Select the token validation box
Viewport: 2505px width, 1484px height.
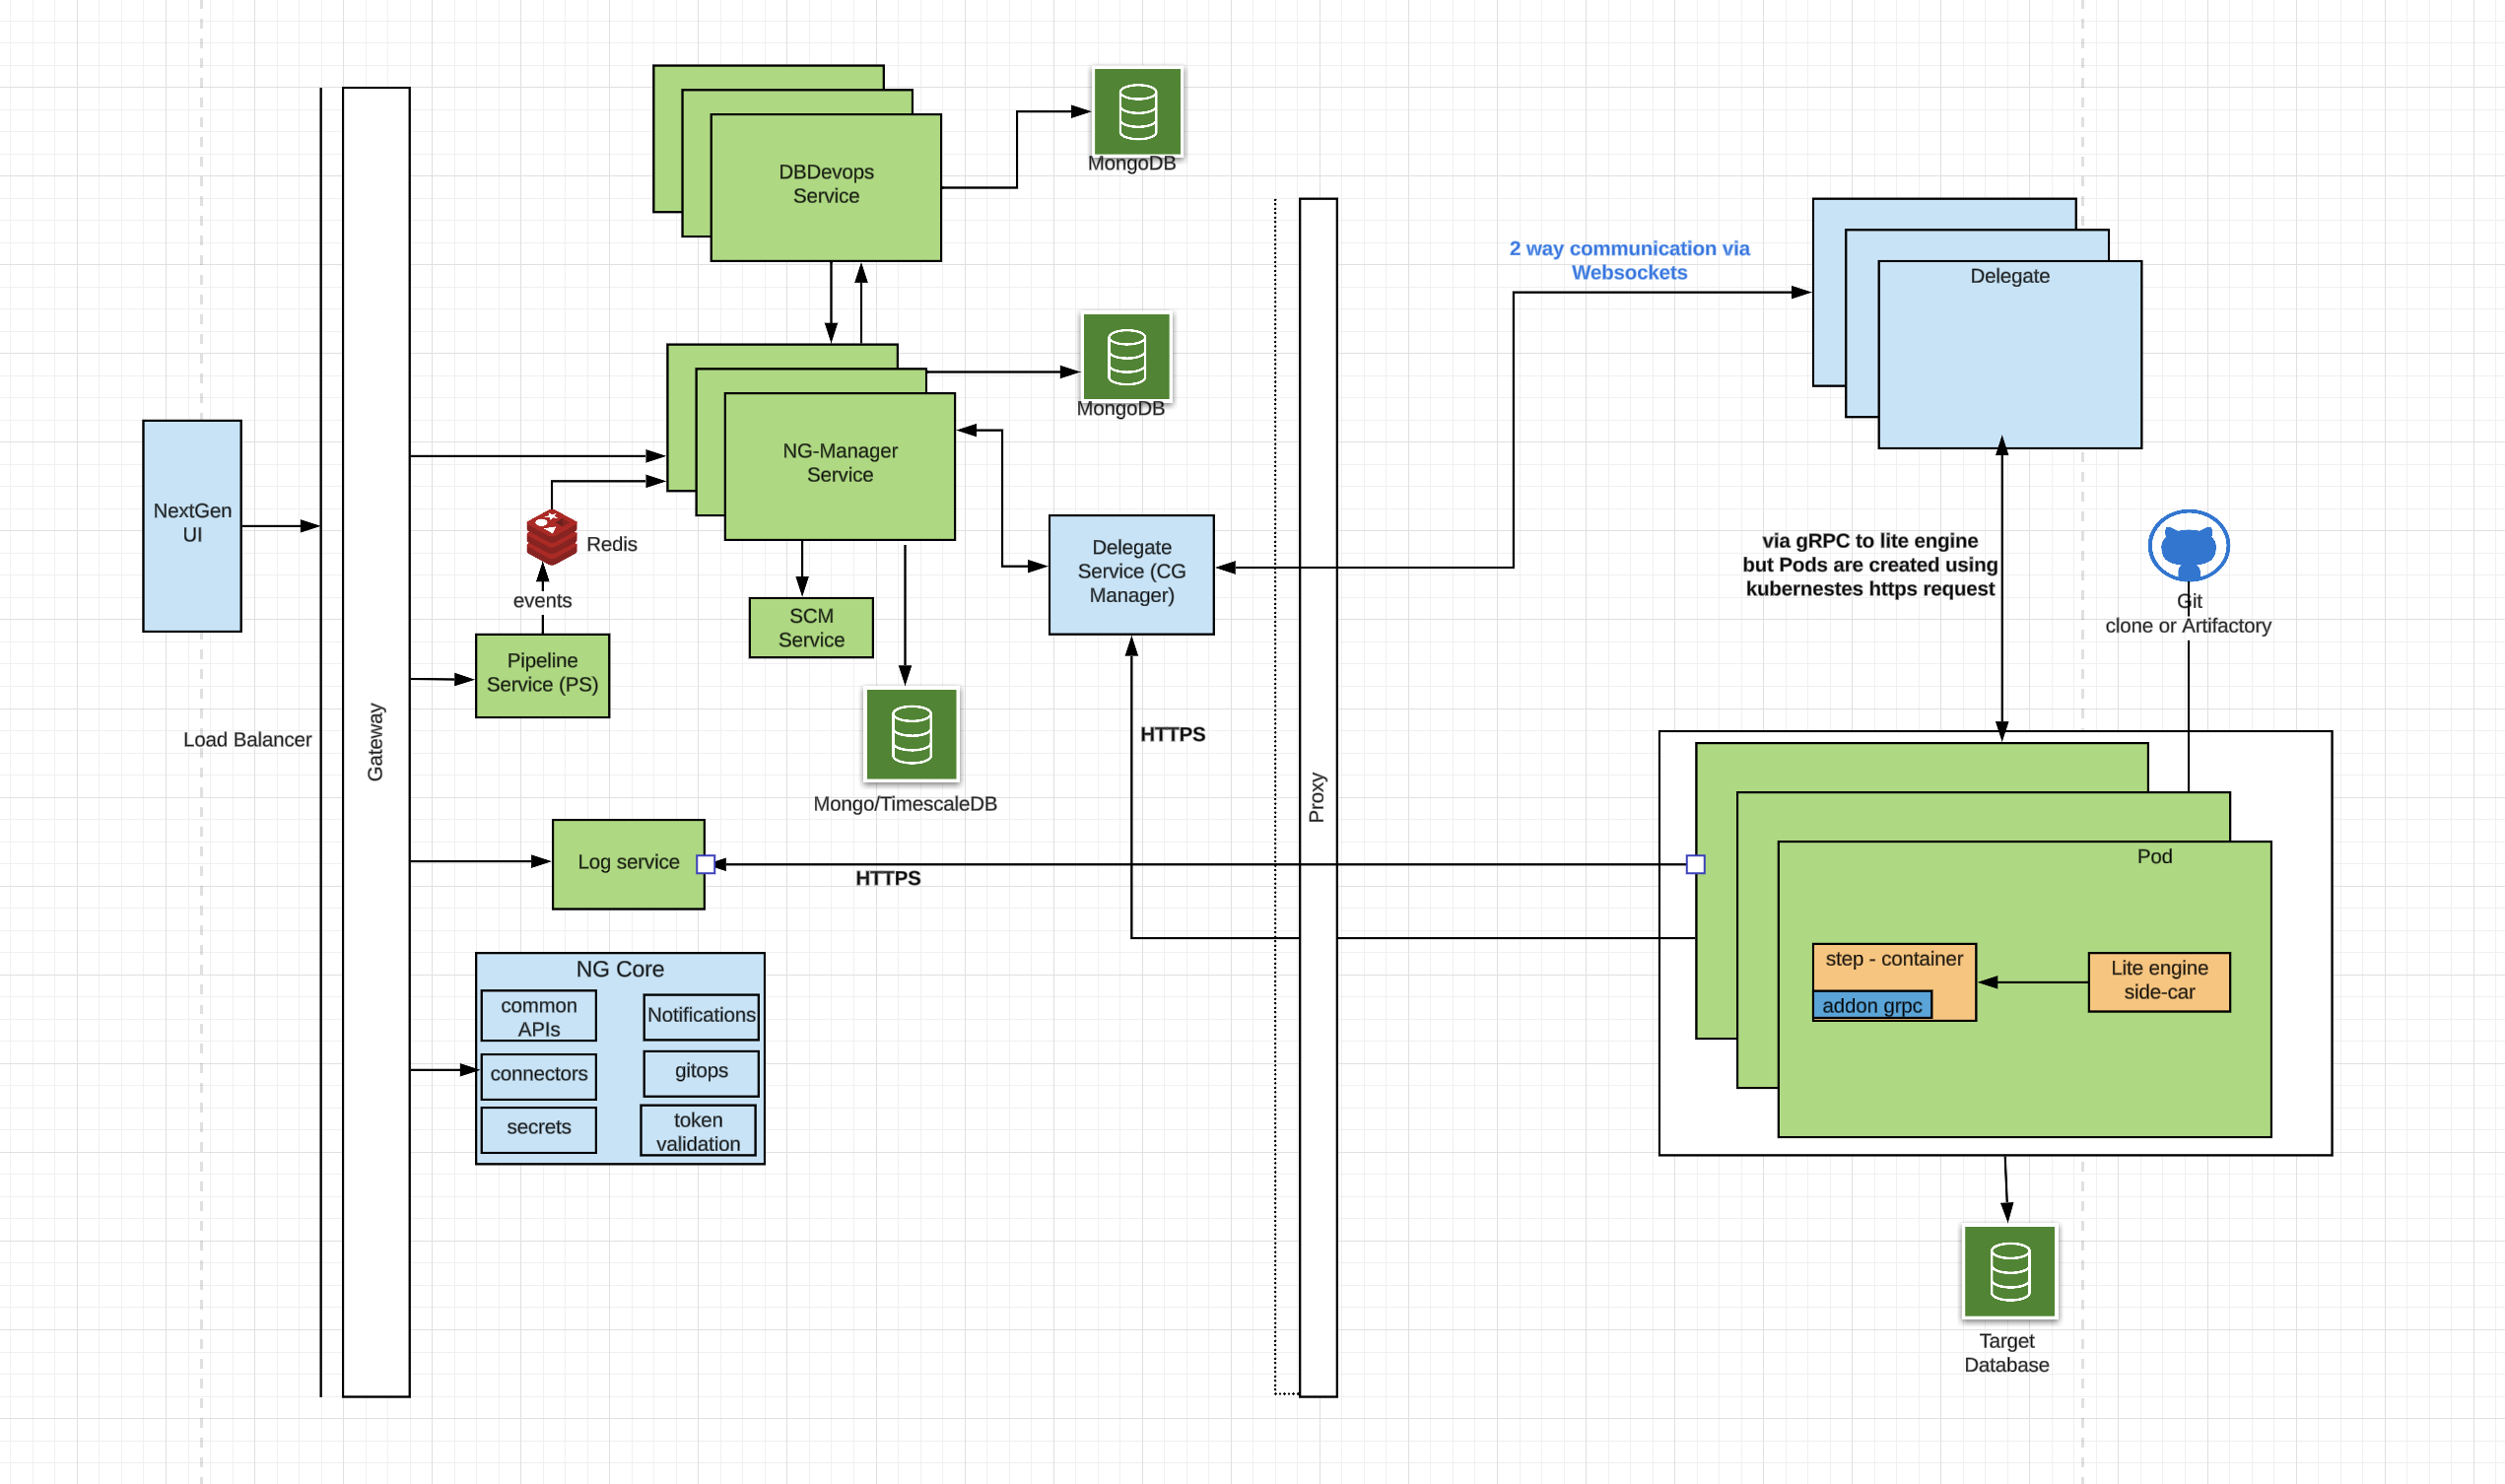coord(697,1131)
